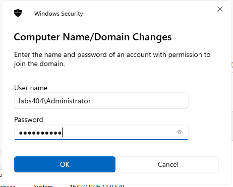The width and height of the screenshot is (233, 187).
Task: Cancel the domain join credentials prompt
Action: click(168, 164)
